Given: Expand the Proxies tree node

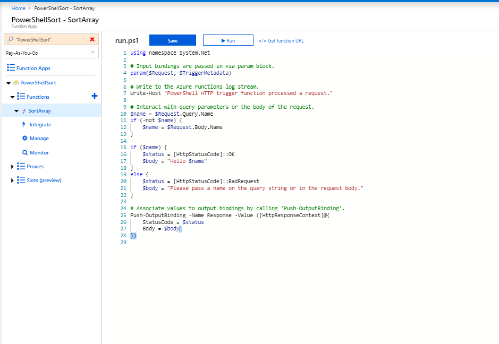Looking at the screenshot, I should click(12, 167).
